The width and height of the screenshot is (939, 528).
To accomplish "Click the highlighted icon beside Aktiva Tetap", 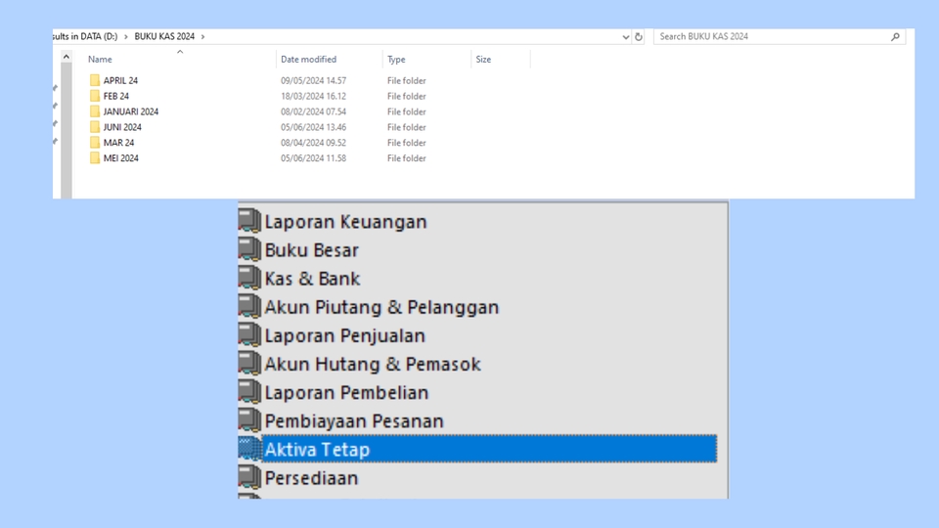I will tap(249, 449).
